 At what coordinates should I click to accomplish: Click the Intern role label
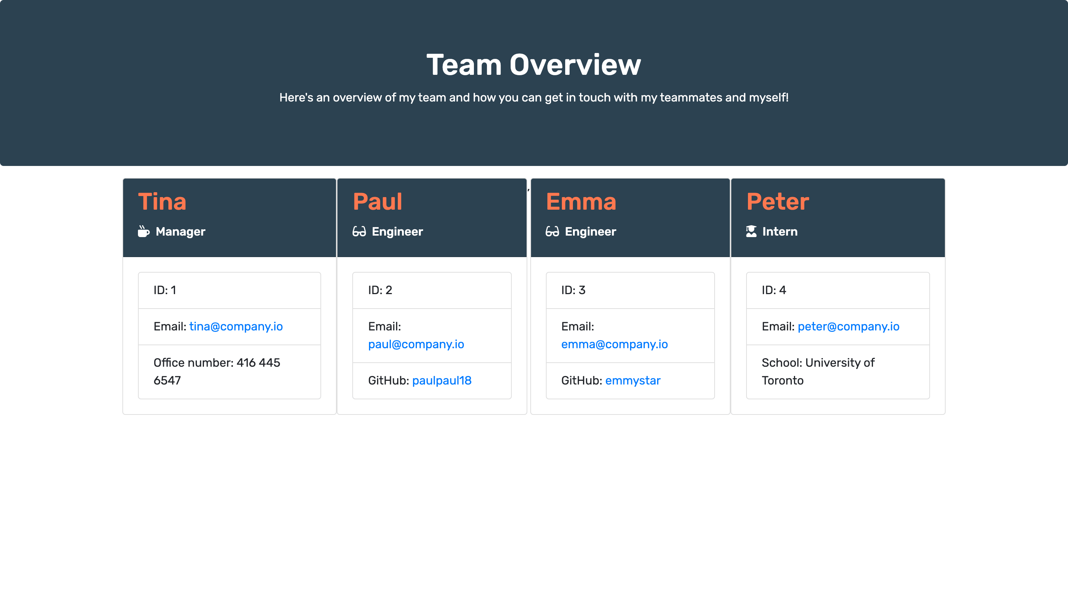click(780, 231)
